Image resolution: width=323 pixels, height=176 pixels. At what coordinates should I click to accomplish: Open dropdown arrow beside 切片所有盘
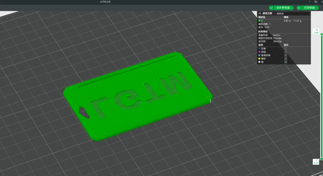271,8
